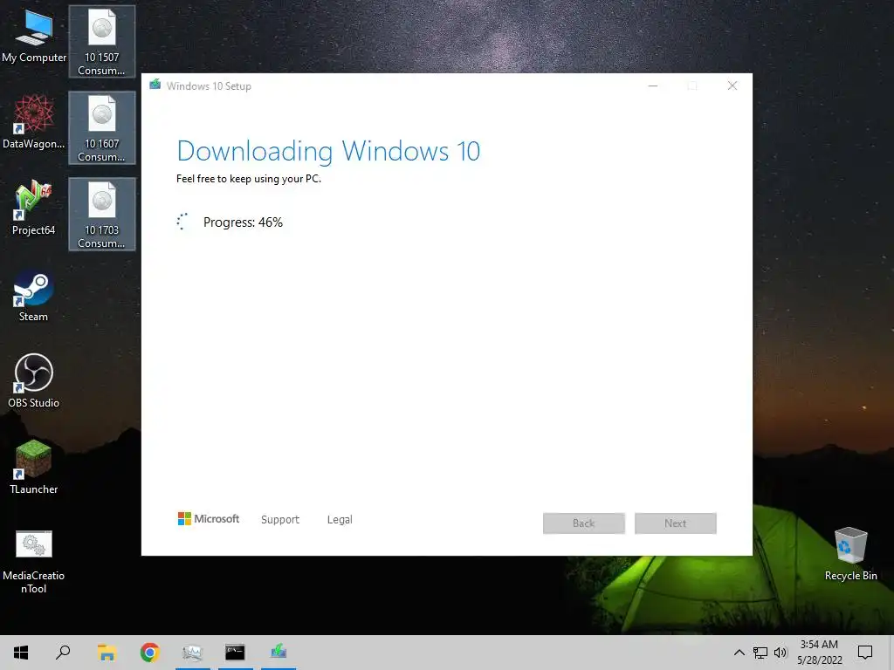Switch to Windows 10 Setup taskbar icon
Screen dimensions: 894x670
(279, 653)
